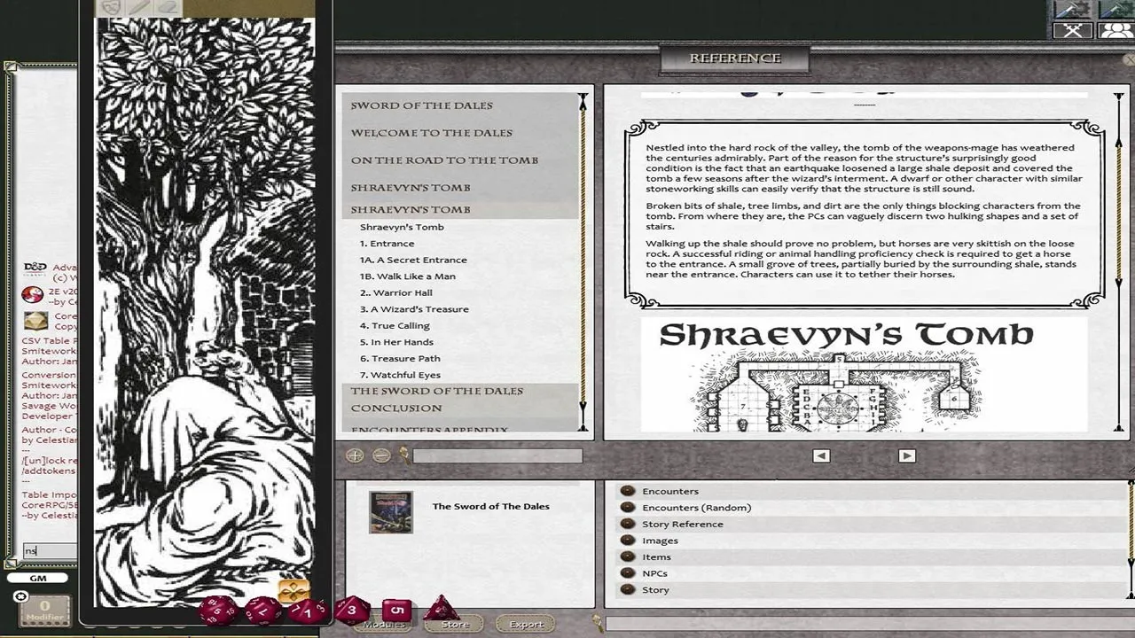1135x638 pixels.
Task: Click the chat entry field
Action: [x=50, y=550]
